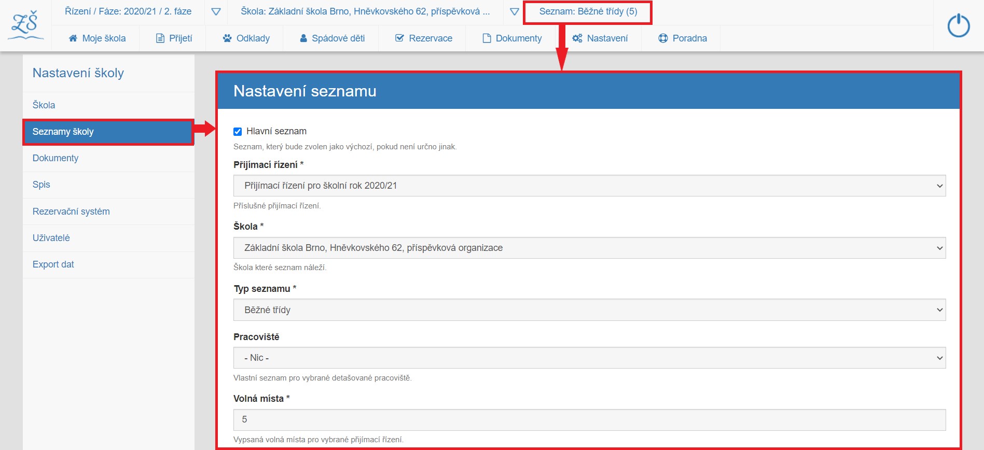Click the paw icon beside Odklady
Viewport: 984px width, 450px height.
(227, 38)
